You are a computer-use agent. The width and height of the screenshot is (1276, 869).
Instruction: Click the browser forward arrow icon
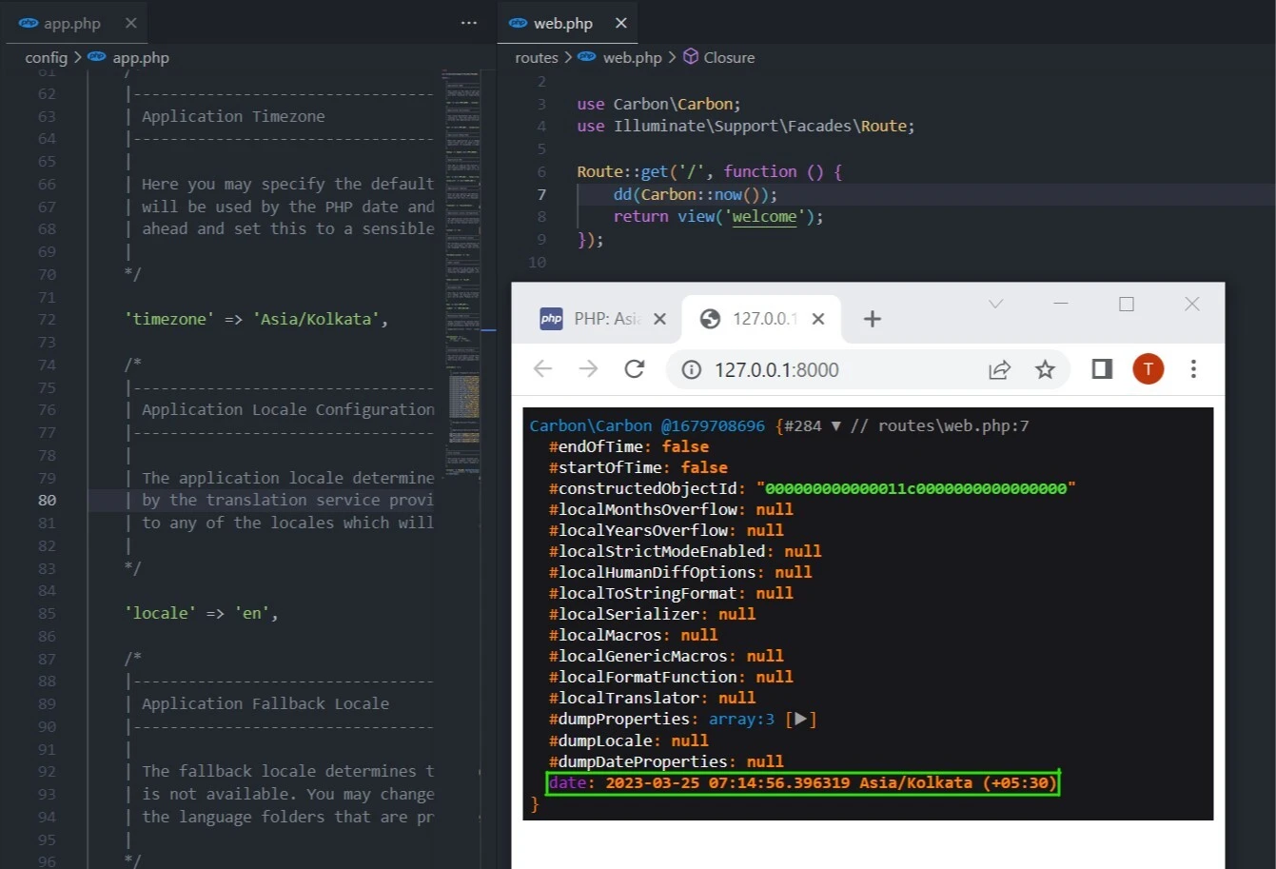[588, 369]
